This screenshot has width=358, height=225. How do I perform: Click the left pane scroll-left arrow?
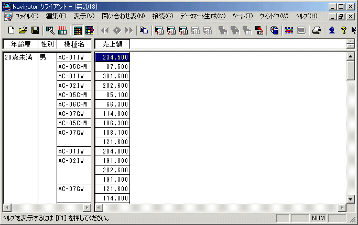pyautogui.click(x=7, y=207)
